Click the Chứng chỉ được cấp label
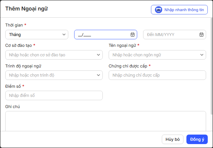Screen dimensions: 213x148 coord(128,66)
